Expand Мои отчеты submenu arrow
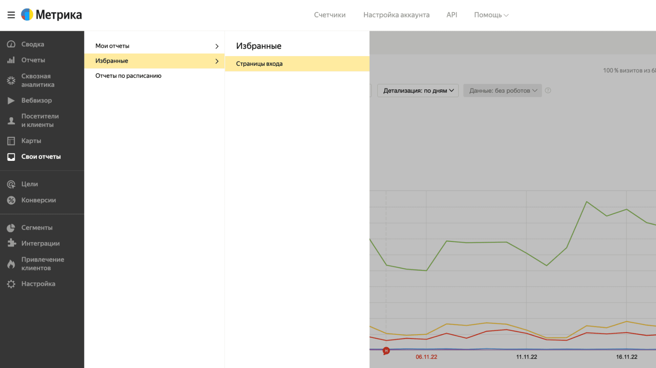 (x=217, y=46)
